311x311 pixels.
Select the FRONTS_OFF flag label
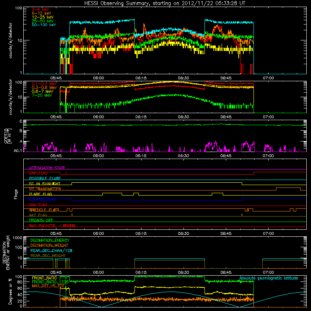pos(41,220)
